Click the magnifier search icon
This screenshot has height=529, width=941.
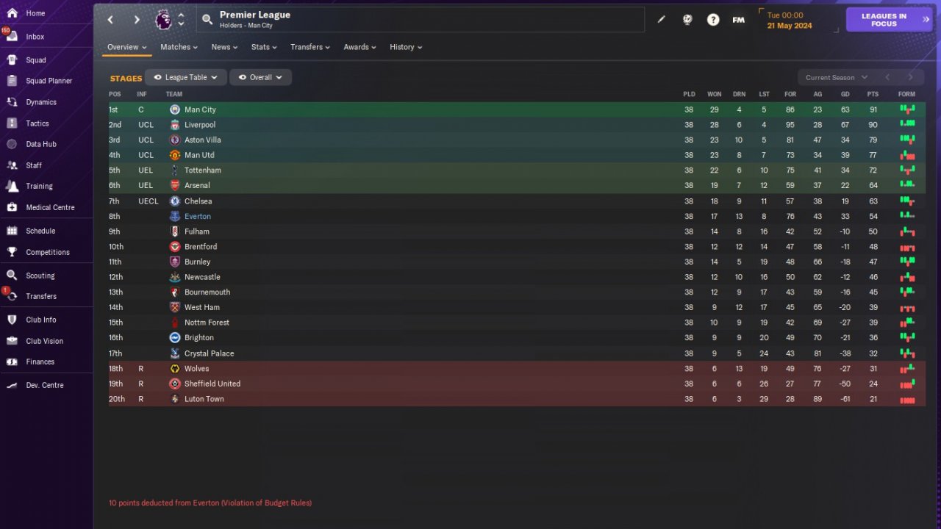pos(207,20)
